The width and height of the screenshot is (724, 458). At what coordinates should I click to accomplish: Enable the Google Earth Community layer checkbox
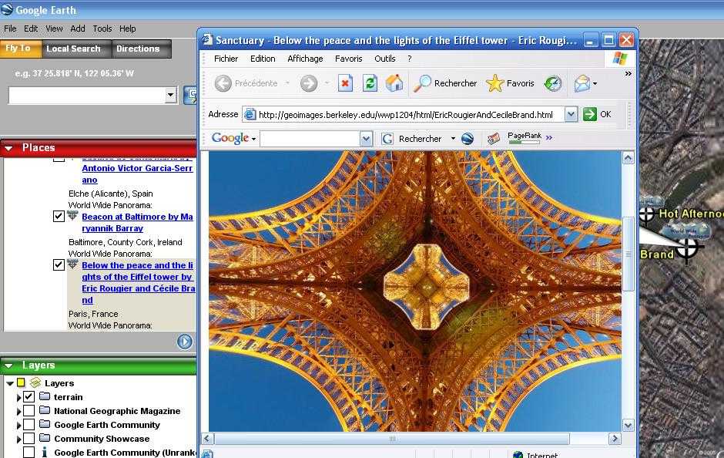coord(28,425)
